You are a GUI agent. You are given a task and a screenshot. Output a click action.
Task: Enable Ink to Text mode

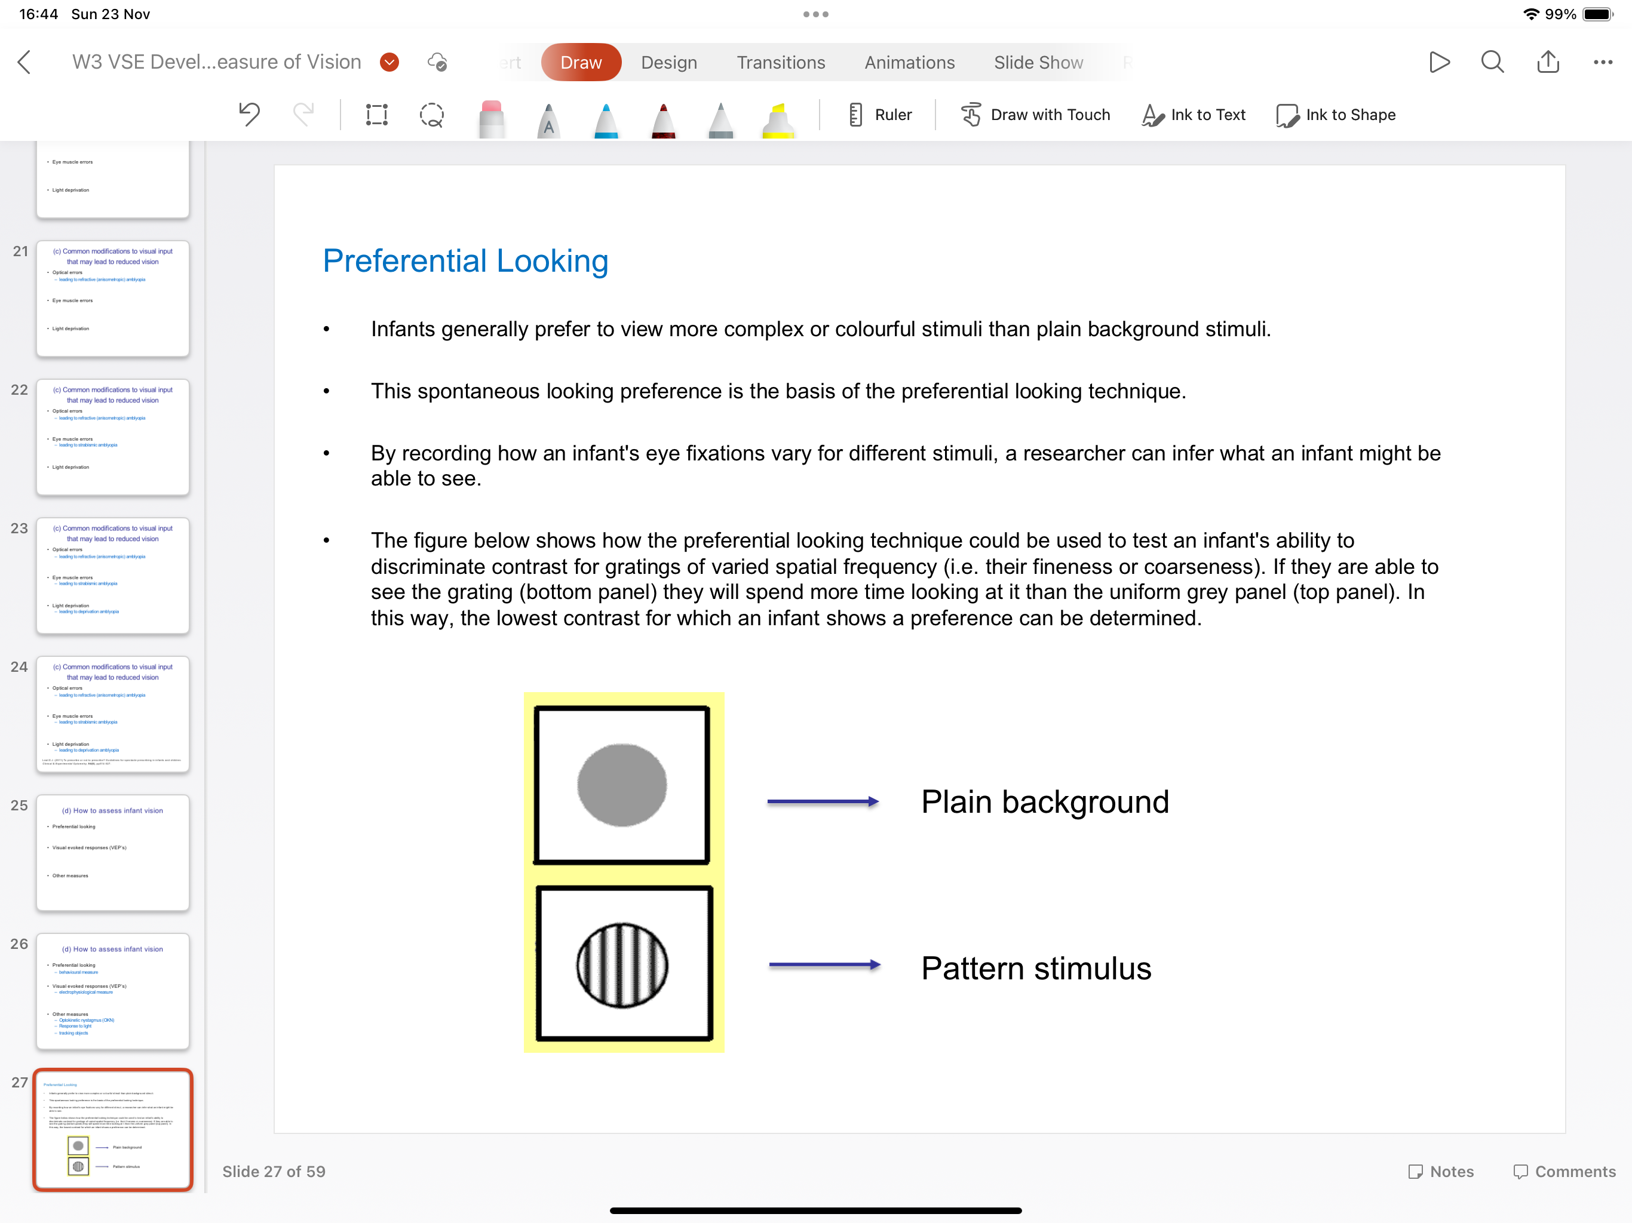tap(1194, 114)
